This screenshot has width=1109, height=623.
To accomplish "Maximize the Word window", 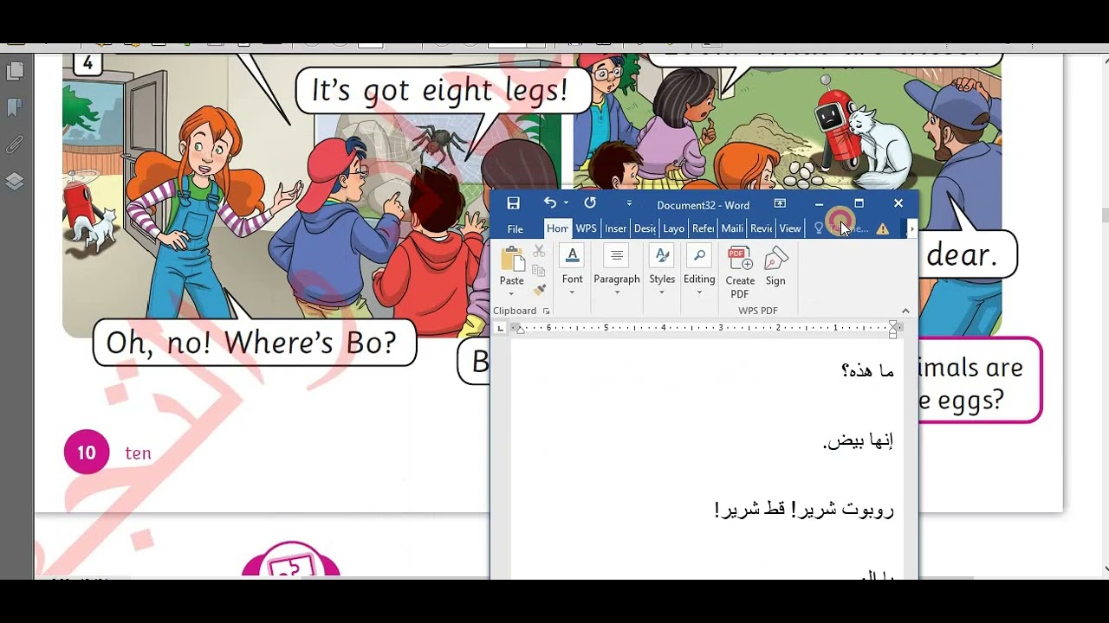I will 859,203.
